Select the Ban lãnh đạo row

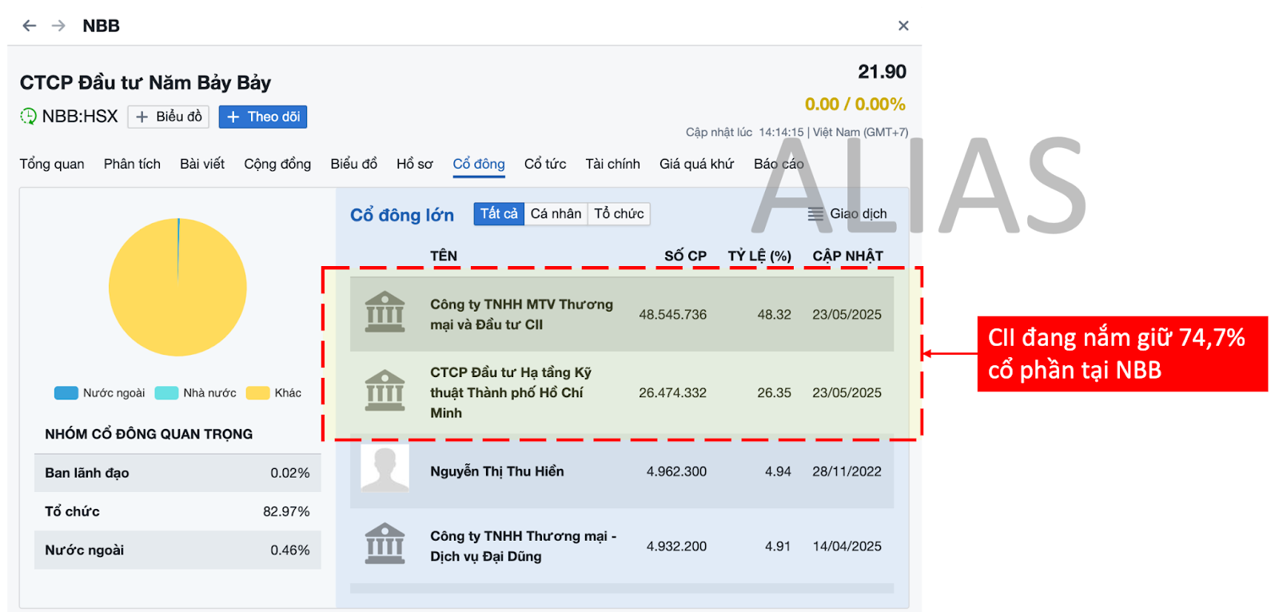coord(177,473)
